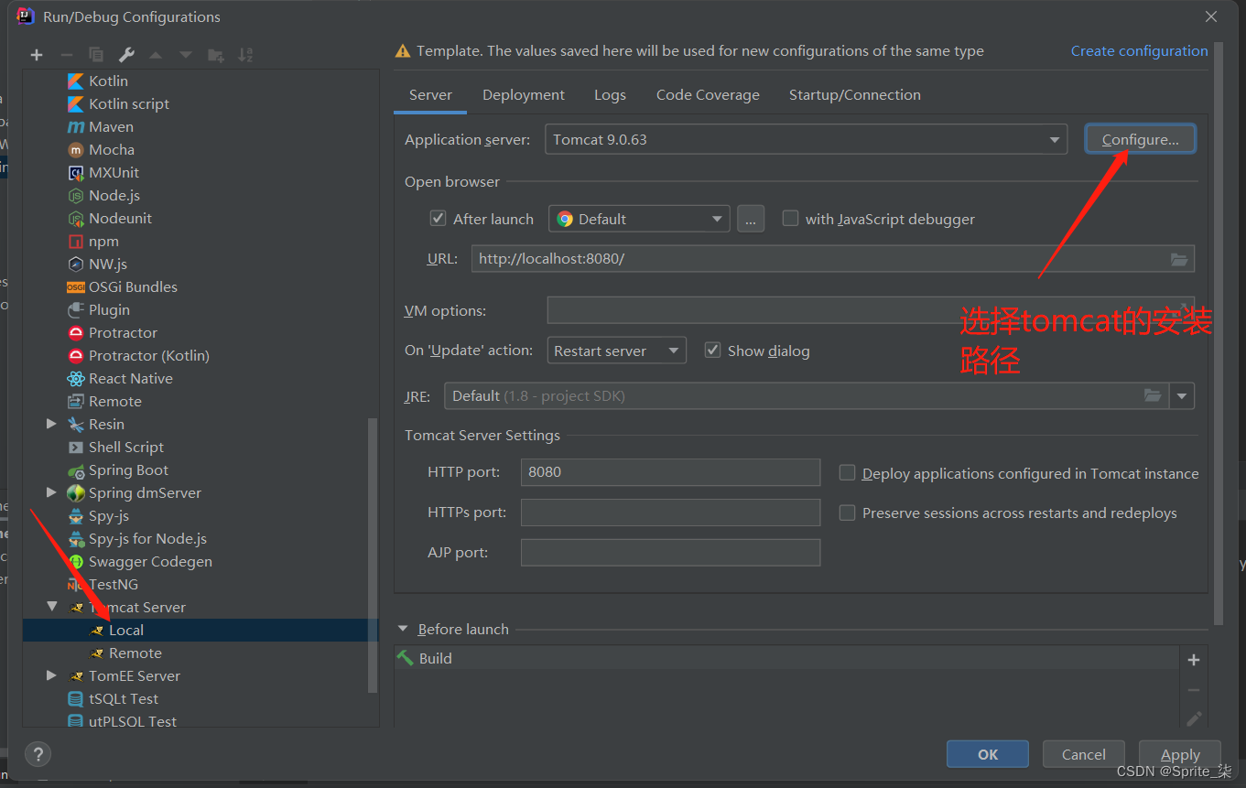
Task: Open the JRE dropdown arrow
Action: 1182,396
